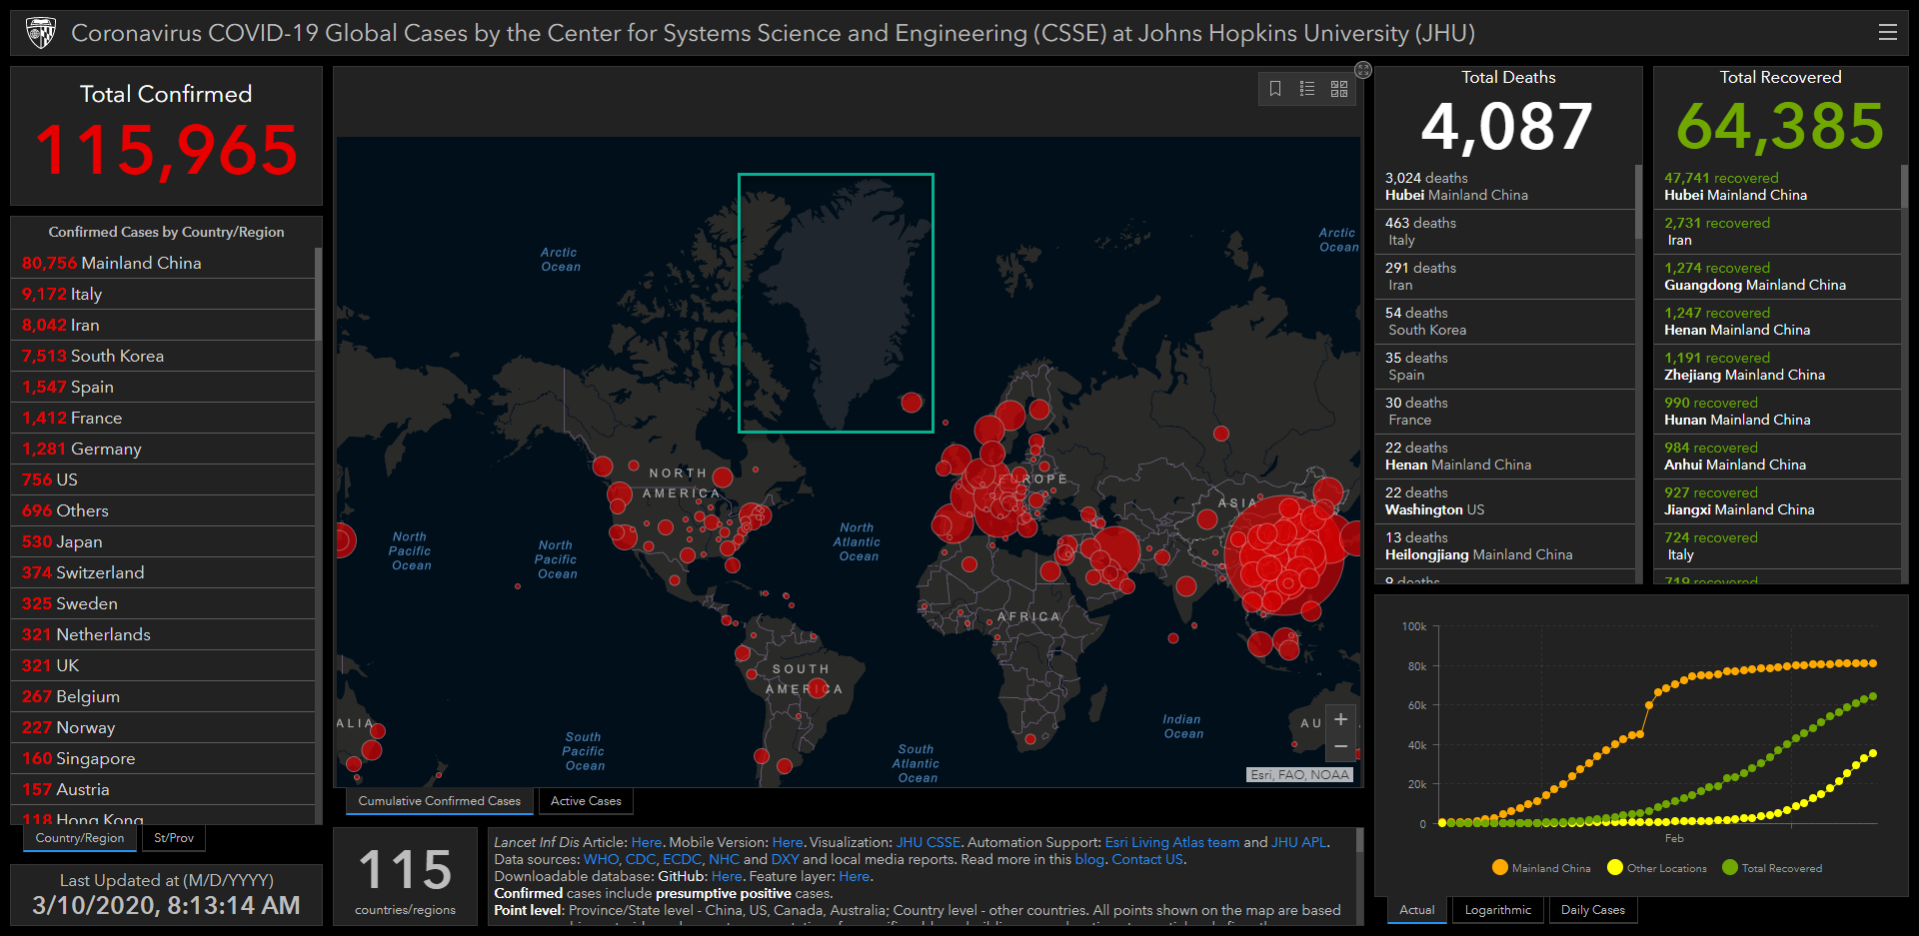Switch to Active Cases map tab
1919x936 pixels.
586,801
